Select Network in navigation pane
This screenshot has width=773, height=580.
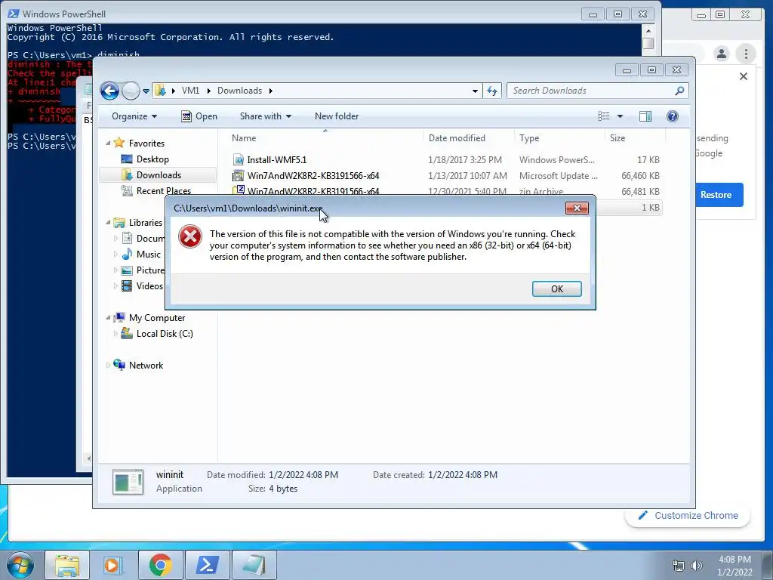[x=146, y=366]
